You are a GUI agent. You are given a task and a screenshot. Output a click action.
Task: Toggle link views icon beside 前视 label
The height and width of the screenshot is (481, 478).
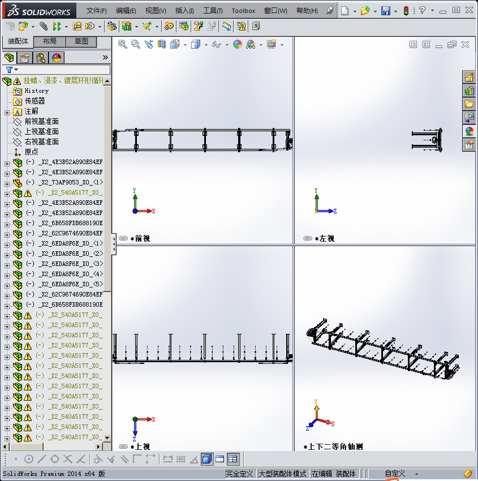click(x=123, y=238)
